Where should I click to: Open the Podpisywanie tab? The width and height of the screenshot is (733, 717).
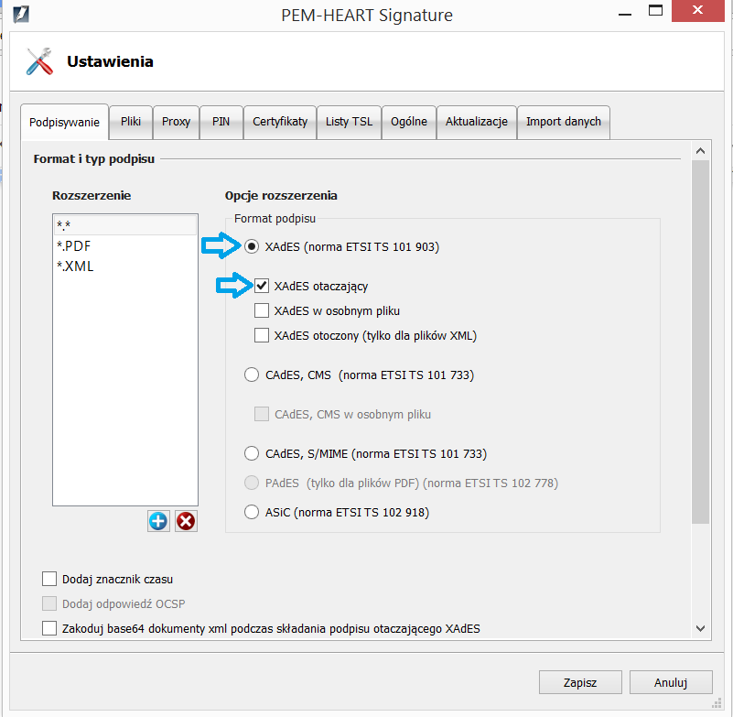click(x=64, y=122)
